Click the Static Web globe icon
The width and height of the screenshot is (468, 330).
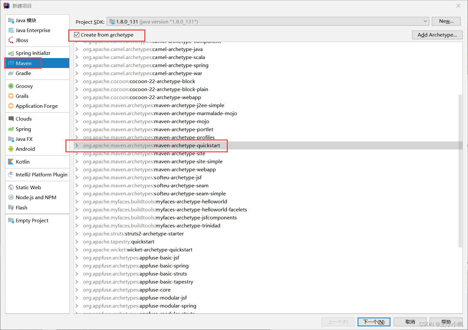pos(11,187)
